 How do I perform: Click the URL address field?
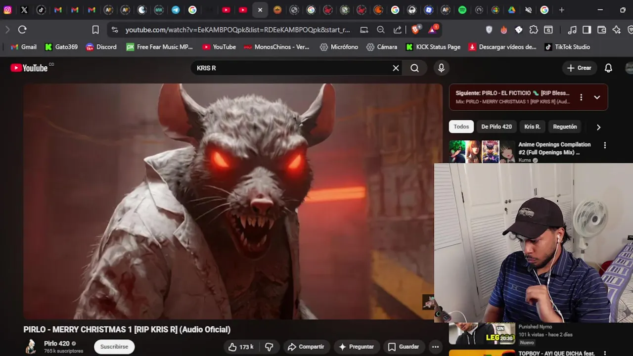237,30
